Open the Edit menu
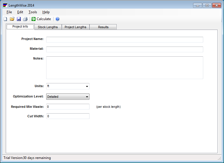224x163 pixels. [x=20, y=12]
